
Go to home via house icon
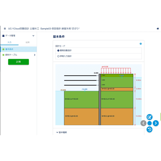click(158, 29)
